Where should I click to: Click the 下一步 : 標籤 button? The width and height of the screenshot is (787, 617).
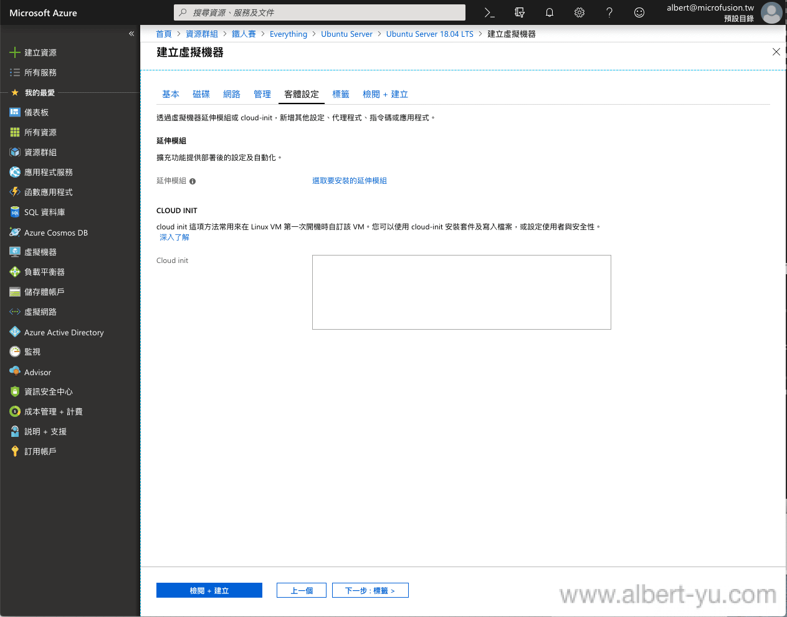[370, 590]
